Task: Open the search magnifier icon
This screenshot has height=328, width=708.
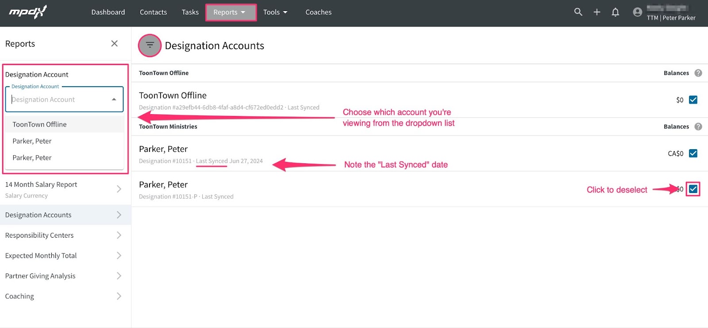Action: click(578, 12)
